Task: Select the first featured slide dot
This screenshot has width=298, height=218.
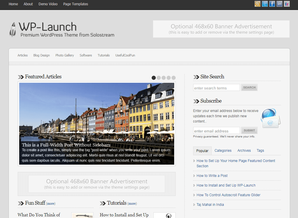Action: tap(154, 78)
